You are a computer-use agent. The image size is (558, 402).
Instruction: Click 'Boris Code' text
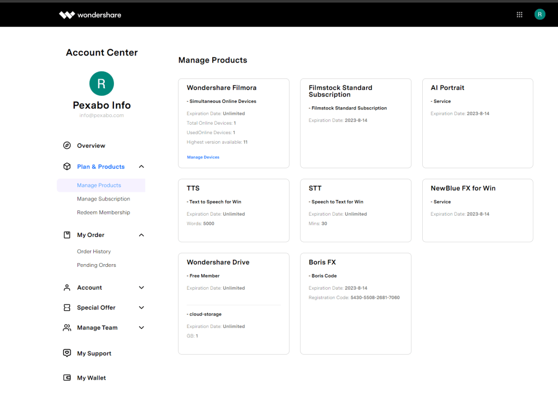324,276
